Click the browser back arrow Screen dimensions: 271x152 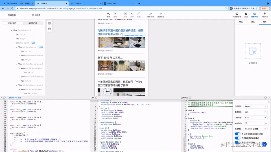click(x=3, y=8)
